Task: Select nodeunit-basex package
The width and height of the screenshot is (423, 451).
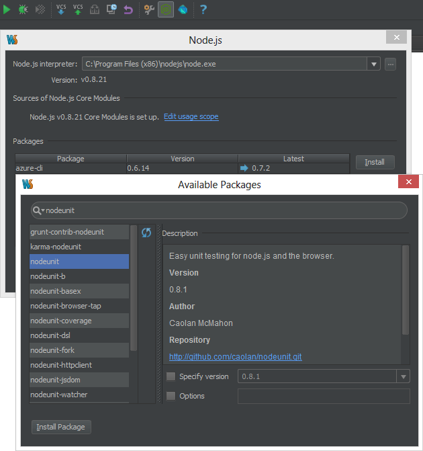Action: click(x=79, y=291)
